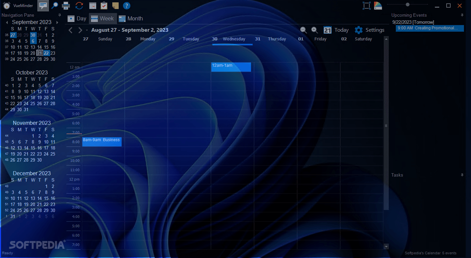Click the gear icon next to Settings
This screenshot has height=258, width=471.
[x=359, y=30]
